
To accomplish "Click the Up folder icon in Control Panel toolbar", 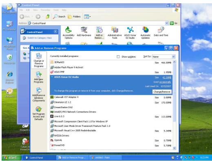I will point(48,17).
